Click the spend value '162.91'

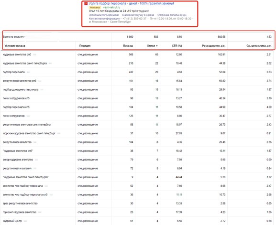(x=222, y=54)
